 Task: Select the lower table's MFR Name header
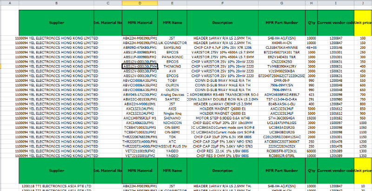173,171
